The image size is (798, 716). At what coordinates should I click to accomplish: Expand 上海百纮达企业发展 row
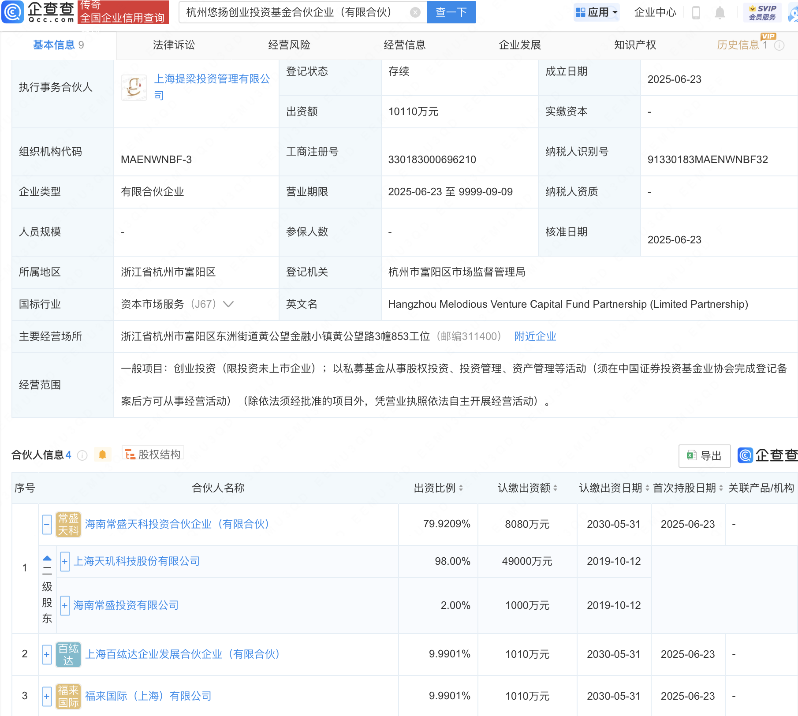[x=47, y=654]
